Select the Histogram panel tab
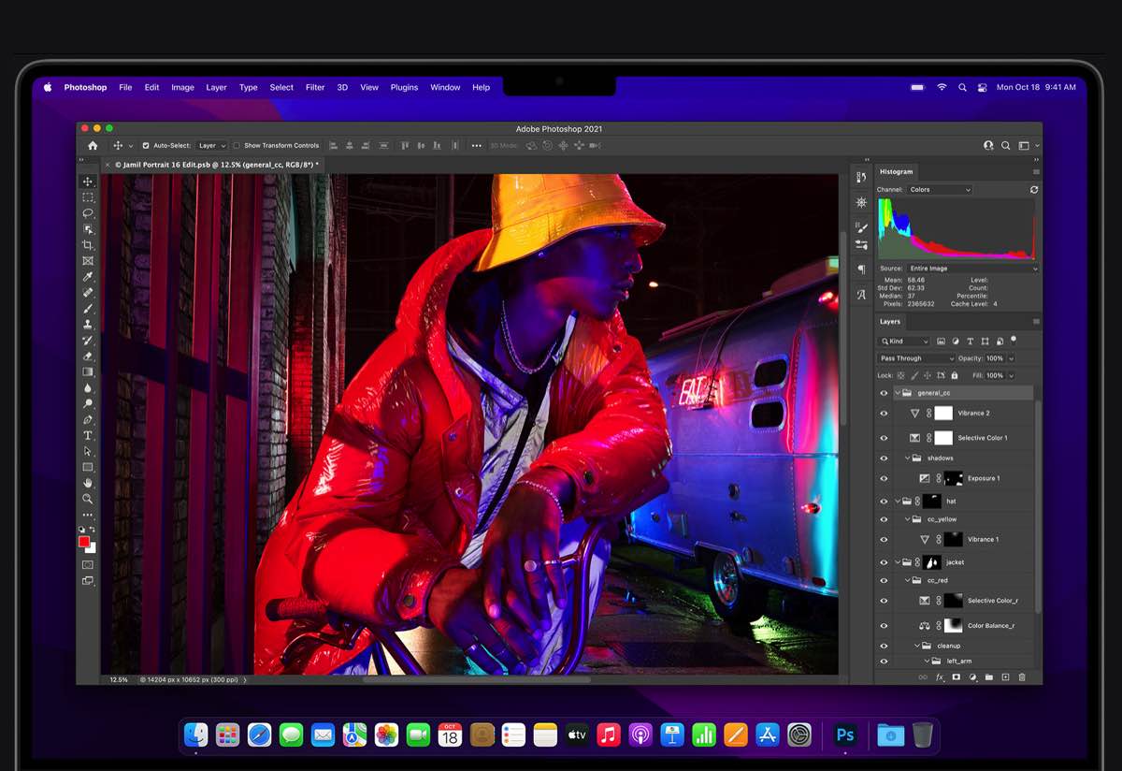1122x771 pixels. pyautogui.click(x=896, y=172)
